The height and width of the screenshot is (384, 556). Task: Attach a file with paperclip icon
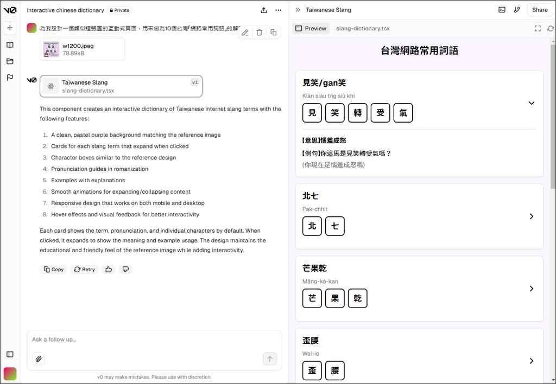click(39, 359)
